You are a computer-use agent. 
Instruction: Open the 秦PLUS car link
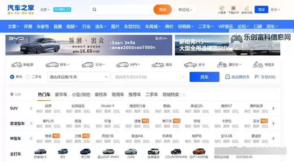48,121
